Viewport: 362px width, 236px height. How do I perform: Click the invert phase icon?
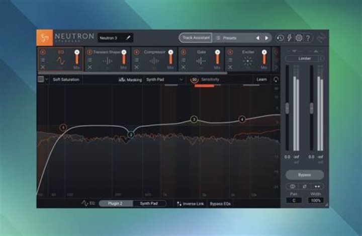click(305, 186)
